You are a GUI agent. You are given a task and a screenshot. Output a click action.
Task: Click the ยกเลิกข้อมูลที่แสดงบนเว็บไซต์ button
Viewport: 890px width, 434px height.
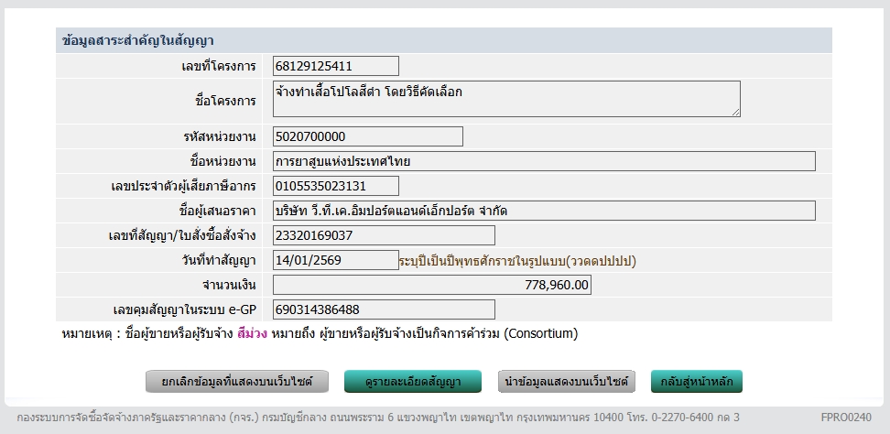pyautogui.click(x=237, y=382)
